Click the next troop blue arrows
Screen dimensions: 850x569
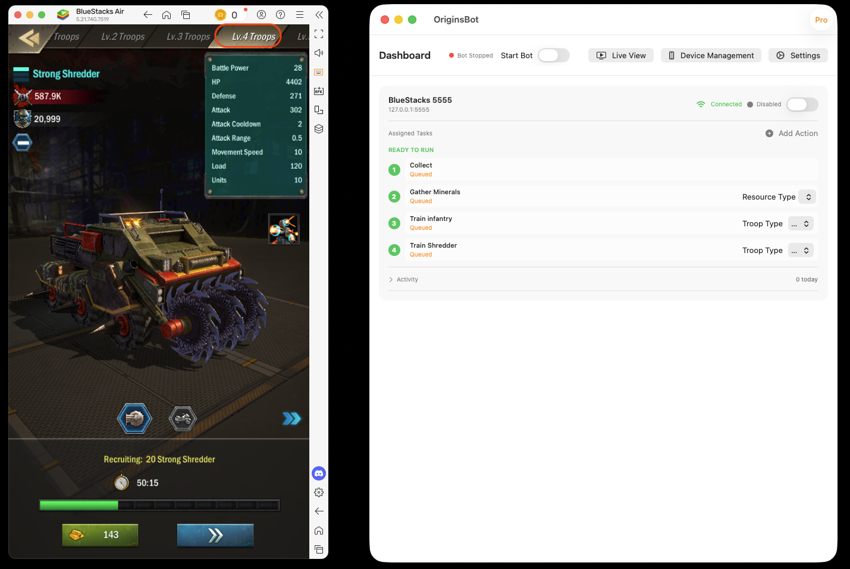(x=291, y=419)
